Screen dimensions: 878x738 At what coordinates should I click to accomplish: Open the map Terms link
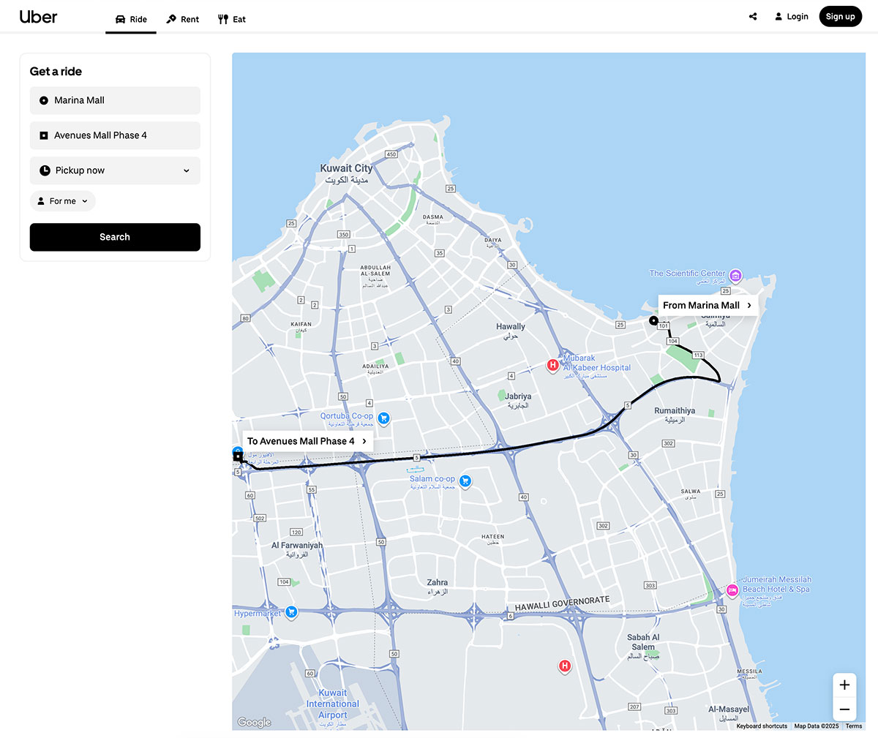pyautogui.click(x=854, y=726)
